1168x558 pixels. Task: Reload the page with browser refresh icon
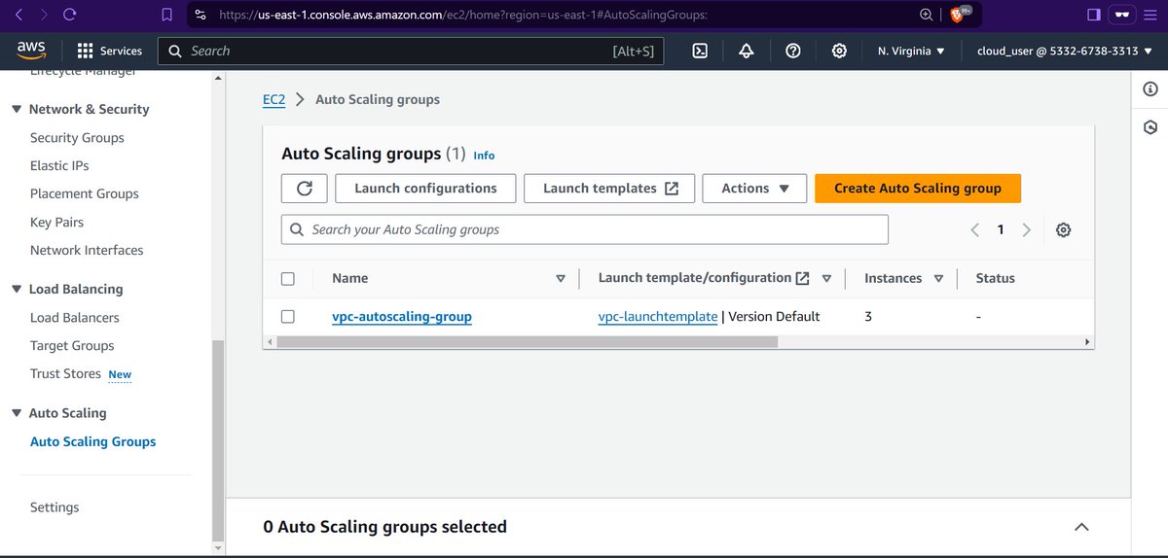pos(70,15)
